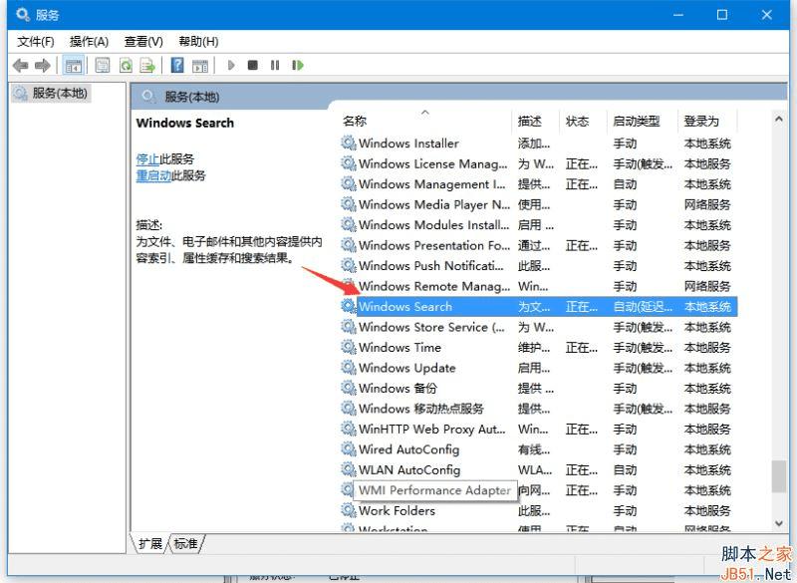Switch to the 扩展 tab

(x=150, y=544)
